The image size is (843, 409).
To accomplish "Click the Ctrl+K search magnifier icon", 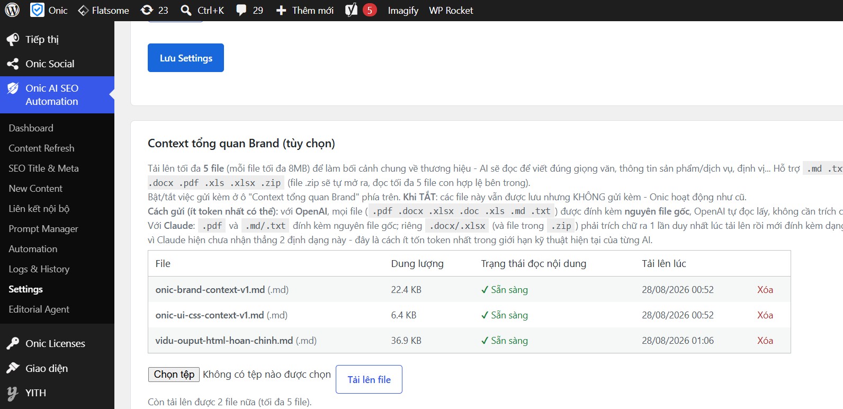I will 186,11.
